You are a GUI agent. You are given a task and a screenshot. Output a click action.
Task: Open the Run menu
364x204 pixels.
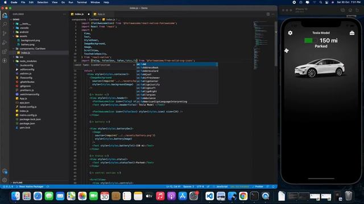point(71,2)
